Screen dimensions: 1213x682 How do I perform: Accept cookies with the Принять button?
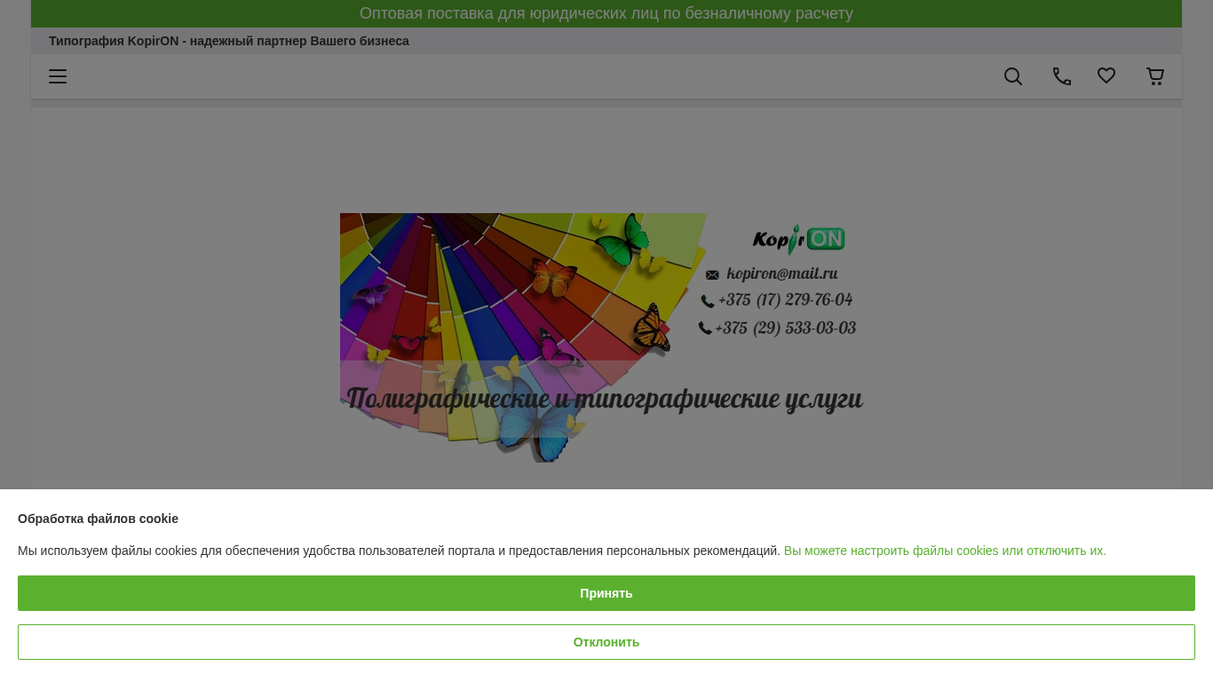tap(606, 593)
